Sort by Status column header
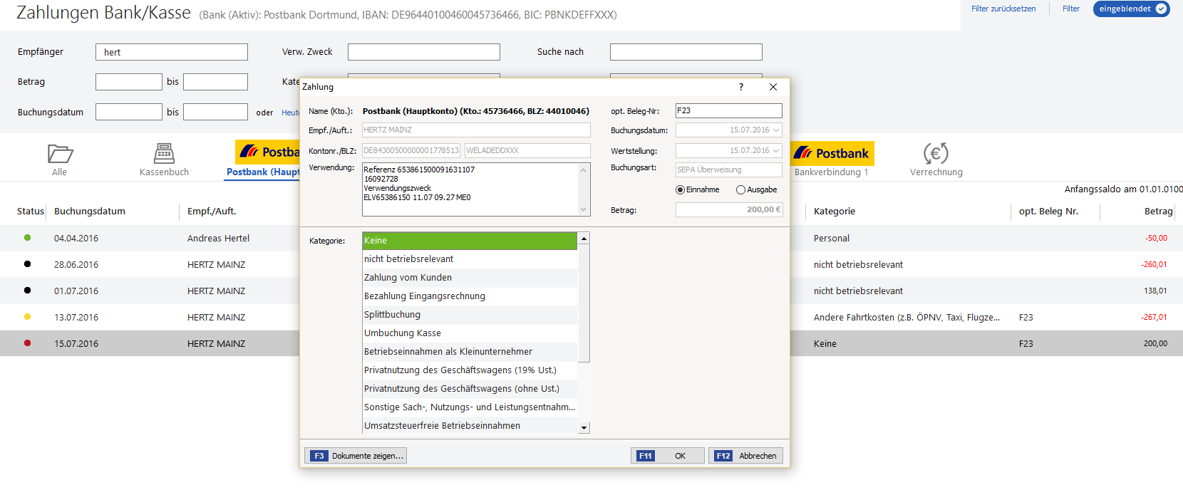The width and height of the screenshot is (1183, 490). [x=31, y=211]
